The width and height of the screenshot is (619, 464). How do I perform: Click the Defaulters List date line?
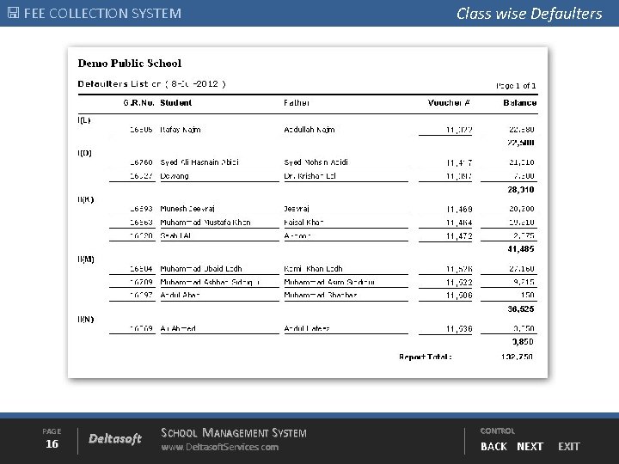click(x=151, y=83)
